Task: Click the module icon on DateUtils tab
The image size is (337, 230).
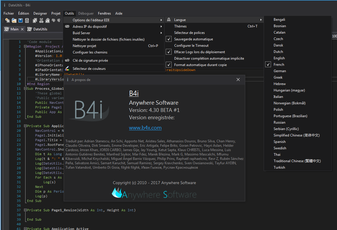Action: coord(29,29)
